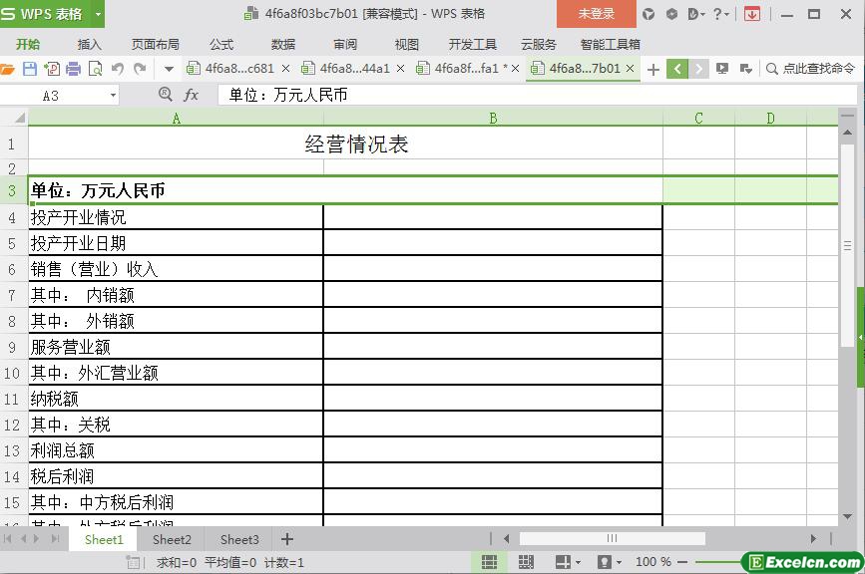Add a new sheet with plus button
This screenshot has height=574, width=865.
[287, 539]
